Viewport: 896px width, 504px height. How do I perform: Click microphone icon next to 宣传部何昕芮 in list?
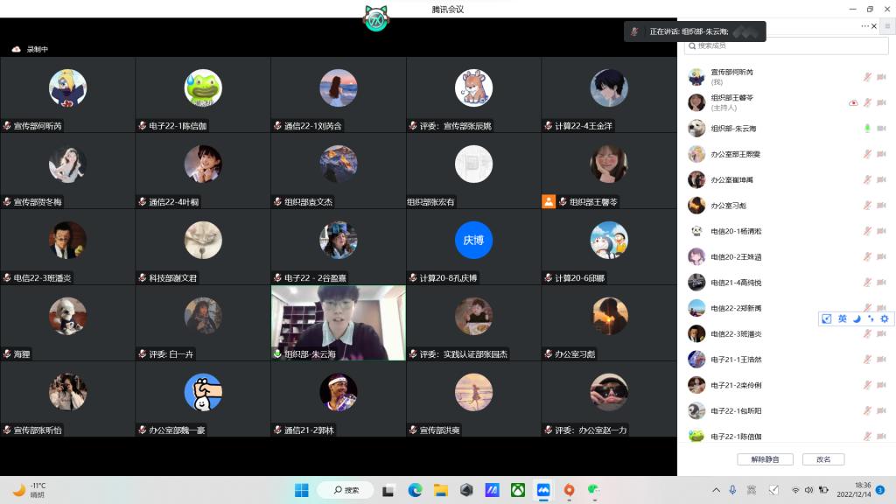coord(867,77)
